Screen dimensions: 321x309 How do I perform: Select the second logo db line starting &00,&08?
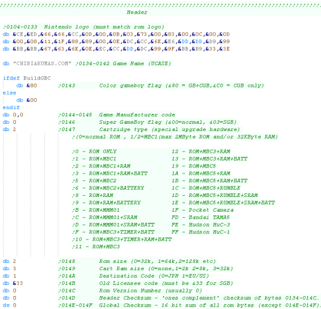pos(116,41)
